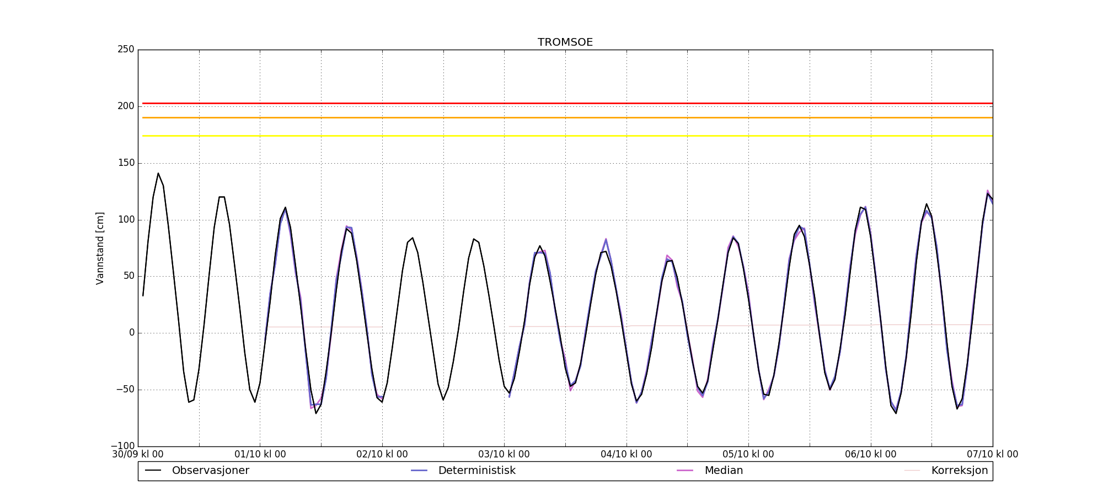The width and height of the screenshot is (1103, 496).
Task: Click the −100 y-axis tick label
Action: pyautogui.click(x=122, y=446)
